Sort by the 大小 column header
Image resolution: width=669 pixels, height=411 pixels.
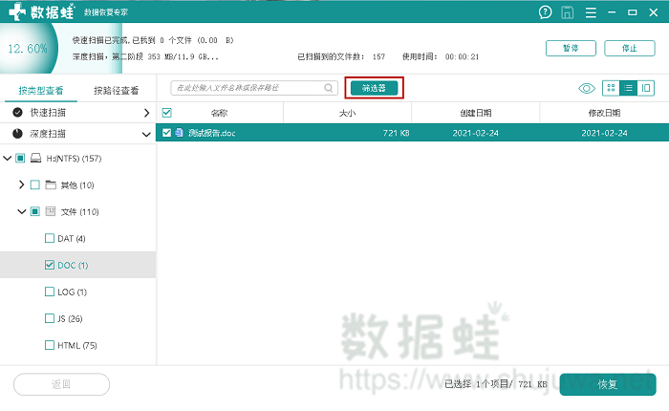[x=347, y=113]
